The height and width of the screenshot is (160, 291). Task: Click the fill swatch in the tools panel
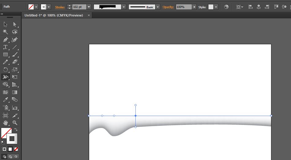click(x=5, y=132)
